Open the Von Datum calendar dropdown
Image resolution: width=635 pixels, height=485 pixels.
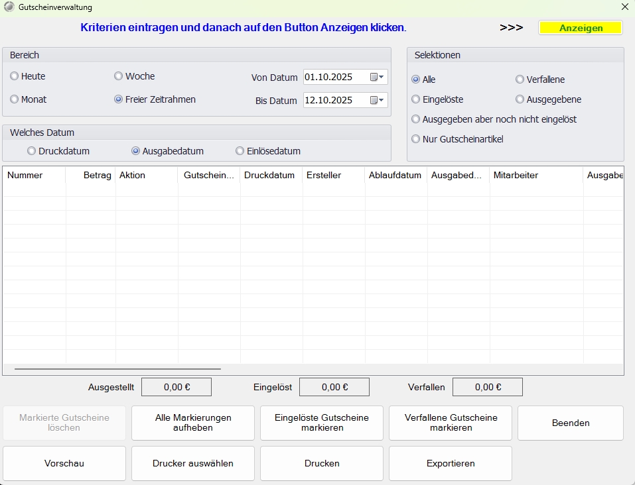377,77
